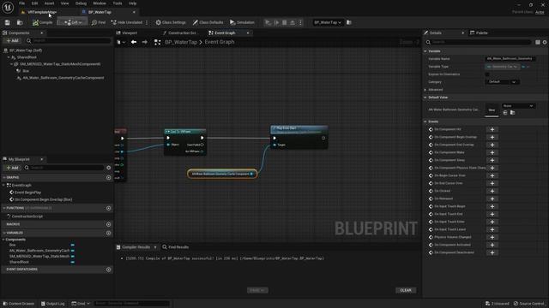Screen dimensions: 549x308
Task: Add new macro with MACROS plus icon
Action: [109, 224]
